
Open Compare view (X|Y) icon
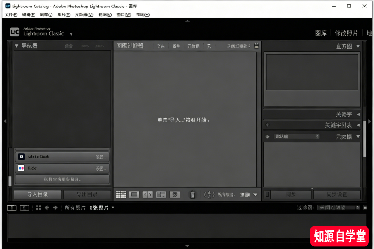147,194
